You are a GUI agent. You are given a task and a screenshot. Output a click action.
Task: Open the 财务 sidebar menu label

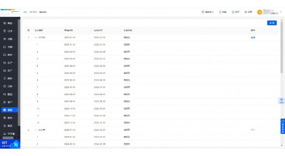point(10,118)
